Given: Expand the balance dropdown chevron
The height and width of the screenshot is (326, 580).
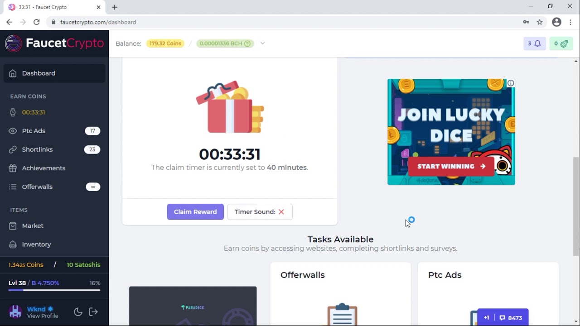Looking at the screenshot, I should [262, 43].
